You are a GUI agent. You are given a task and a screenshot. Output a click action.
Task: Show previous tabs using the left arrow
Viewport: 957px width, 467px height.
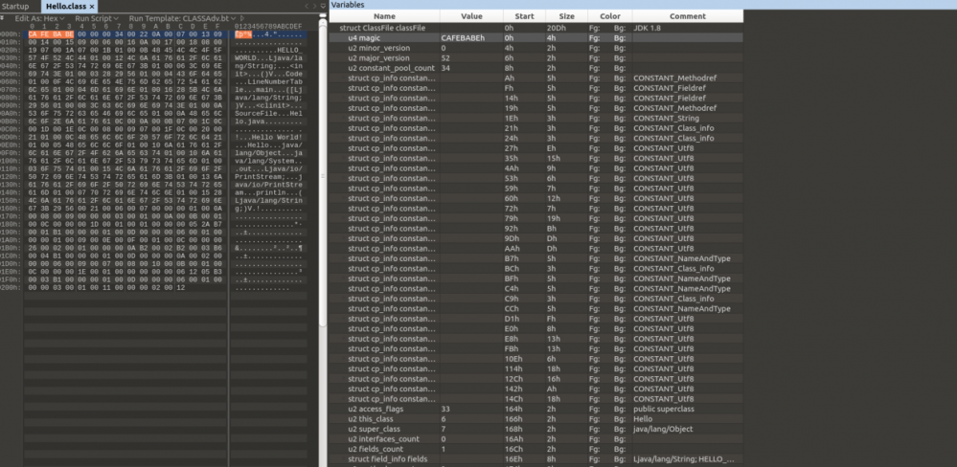click(x=307, y=7)
